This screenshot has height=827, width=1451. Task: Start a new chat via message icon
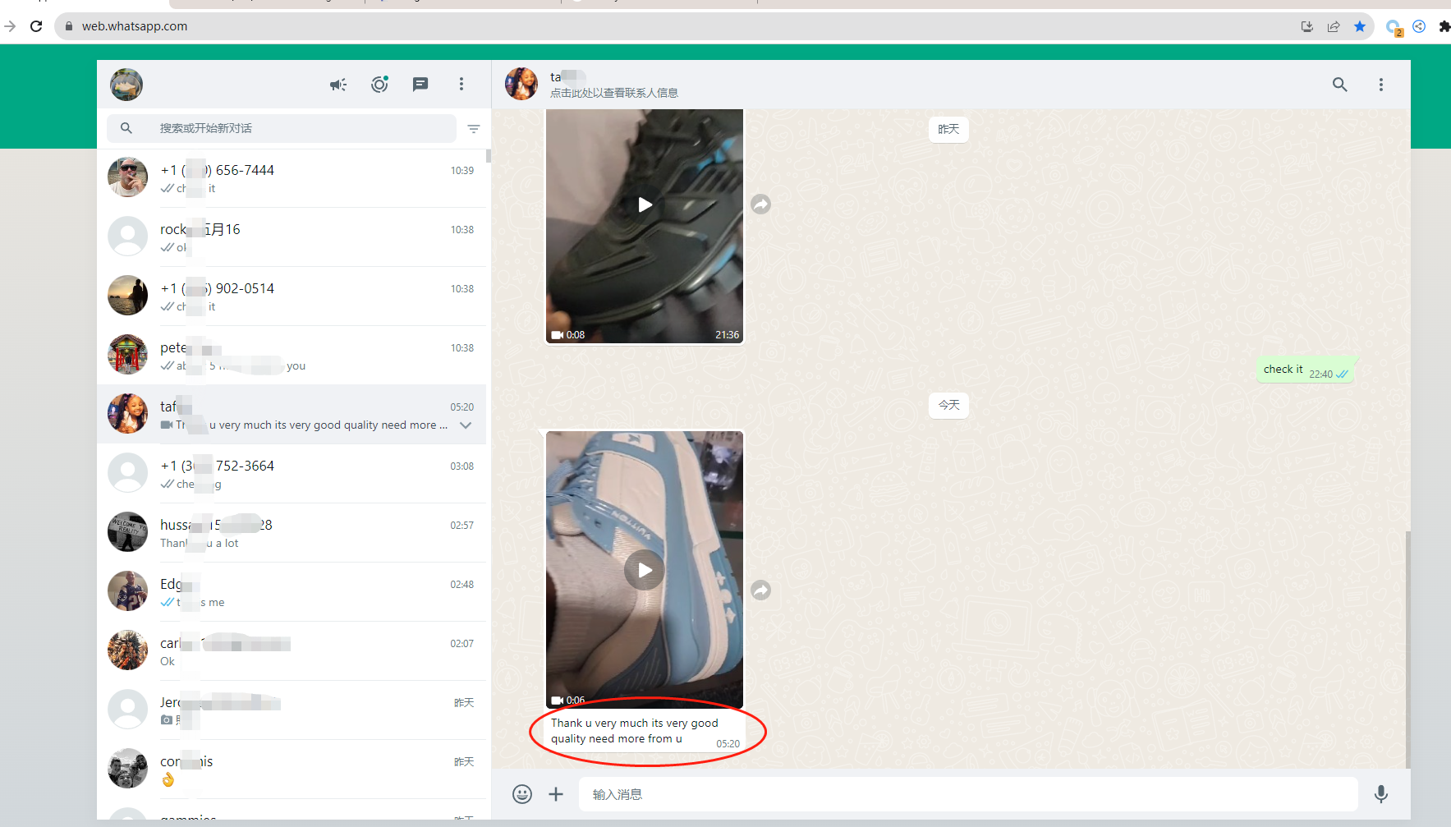coord(420,85)
